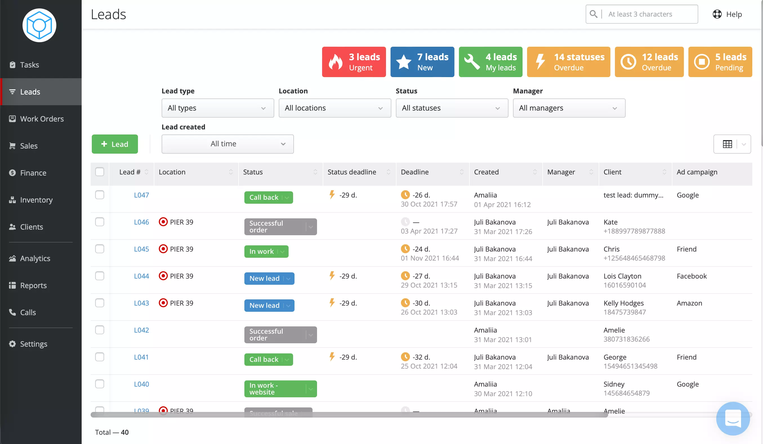763x444 pixels.
Task: Open the Location All locations dropdown
Action: pos(335,108)
